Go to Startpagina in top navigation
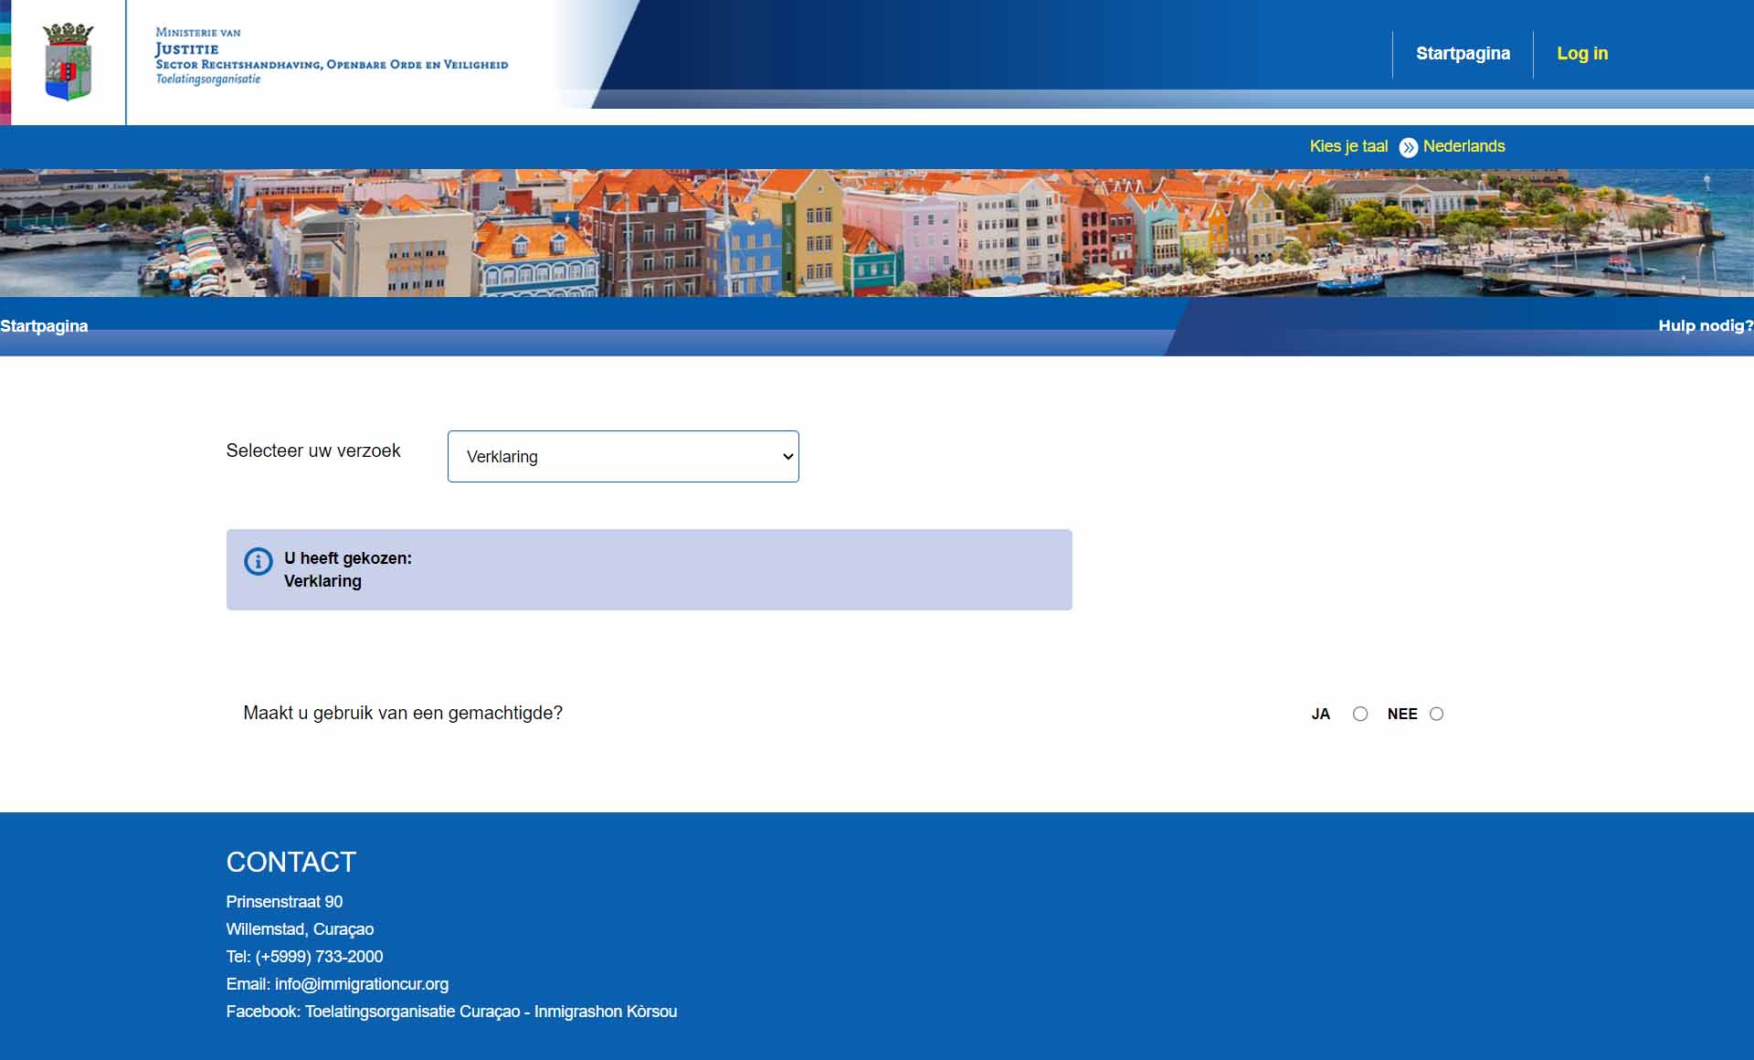 [1463, 53]
